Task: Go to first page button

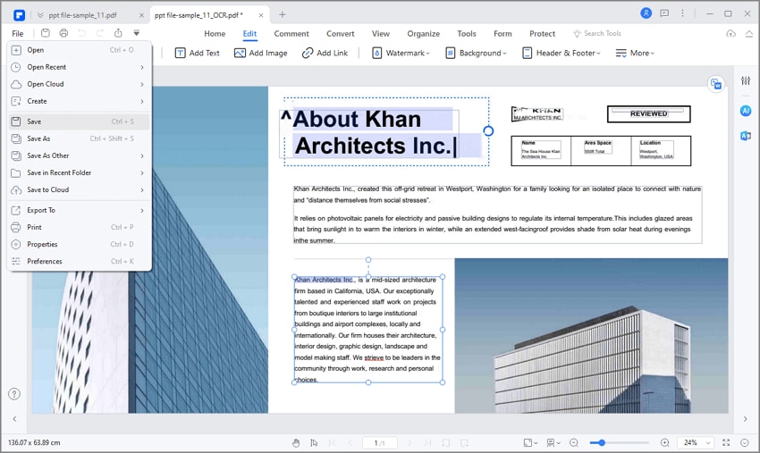Action: point(332,442)
